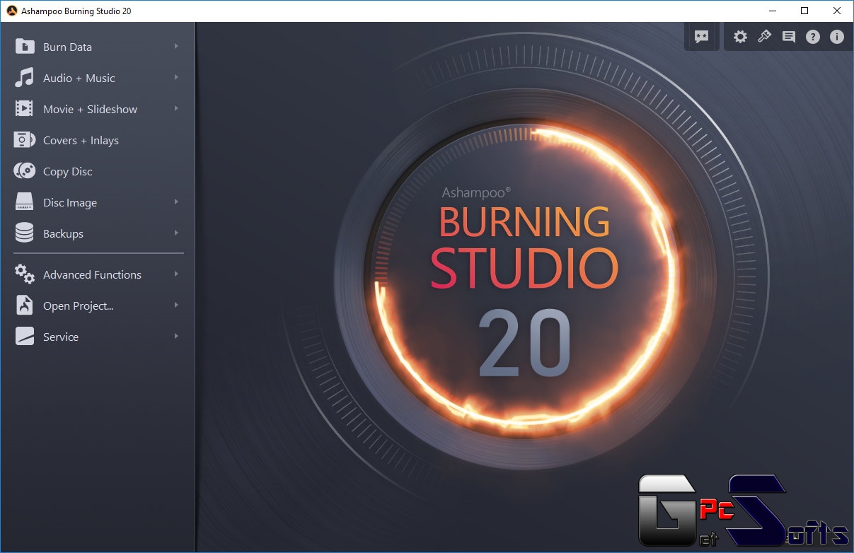Image resolution: width=854 pixels, height=553 pixels.
Task: Maximize the Burning Studio window
Action: (x=804, y=11)
